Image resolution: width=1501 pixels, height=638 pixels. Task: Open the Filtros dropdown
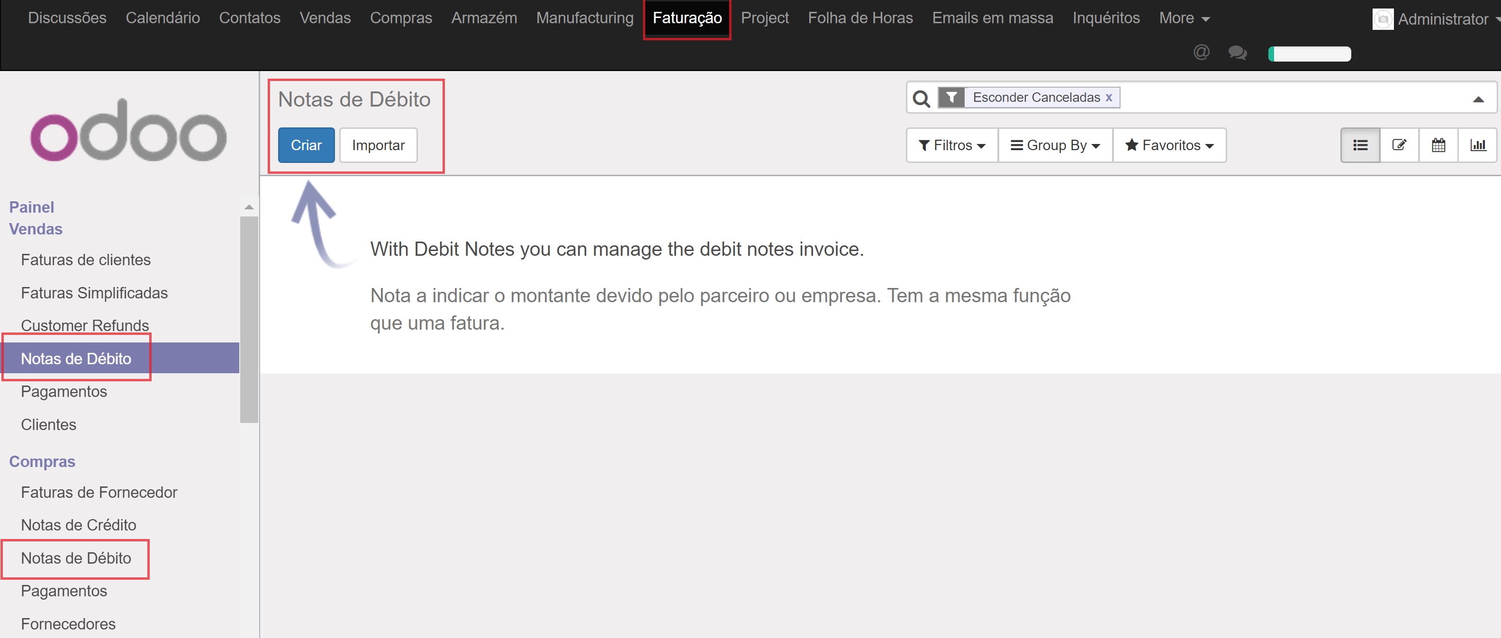coord(951,145)
